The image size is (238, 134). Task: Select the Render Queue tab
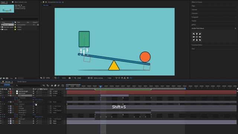click(22, 82)
